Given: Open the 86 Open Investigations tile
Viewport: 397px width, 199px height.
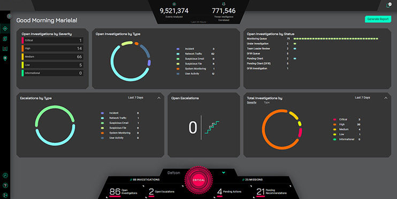Looking at the screenshot, I should click(124, 192).
